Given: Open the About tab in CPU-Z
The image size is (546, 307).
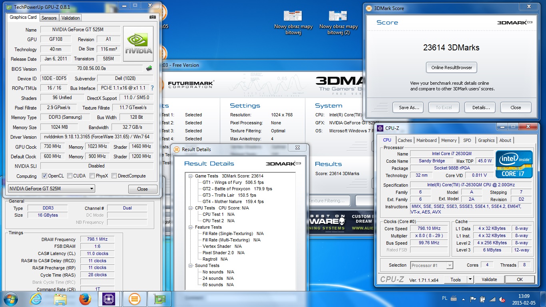Looking at the screenshot, I should pyautogui.click(x=505, y=140).
